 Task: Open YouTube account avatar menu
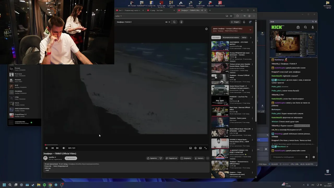(x=250, y=22)
